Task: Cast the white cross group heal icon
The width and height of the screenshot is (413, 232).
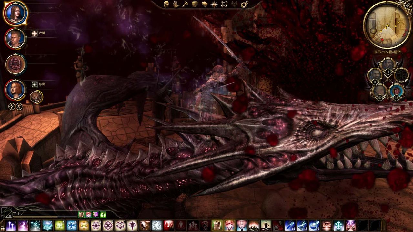Action: [x=156, y=226]
